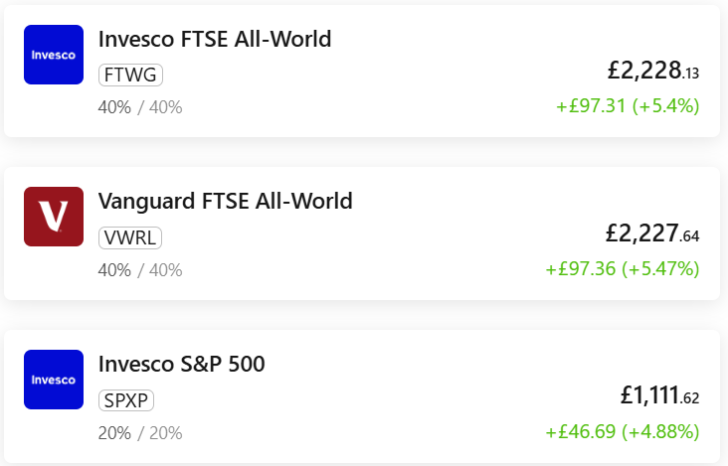The height and width of the screenshot is (466, 728).
Task: Click the +£46.69 (+4.88%) gain text
Action: pos(623,431)
